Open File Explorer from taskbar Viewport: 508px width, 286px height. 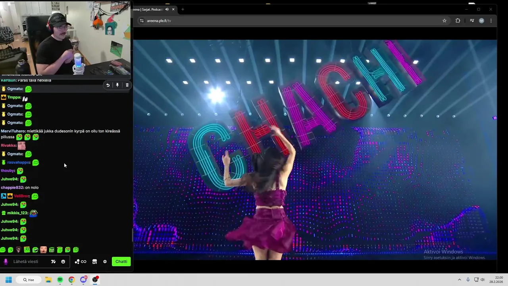[x=48, y=280]
